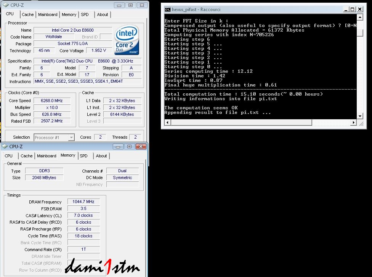Click the 'Series computing time : 12.12' line
372x277 pixels.
click(208, 71)
